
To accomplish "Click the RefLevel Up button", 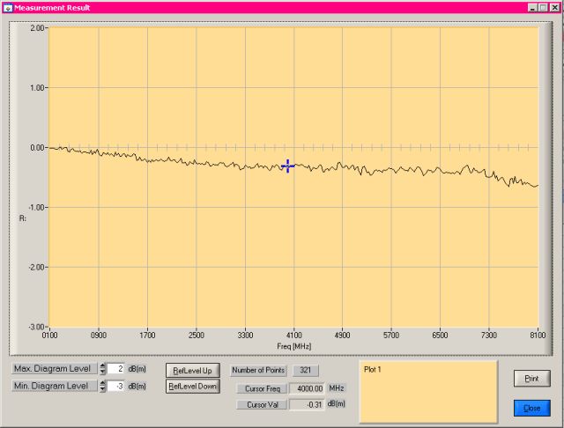I will coord(192,371).
